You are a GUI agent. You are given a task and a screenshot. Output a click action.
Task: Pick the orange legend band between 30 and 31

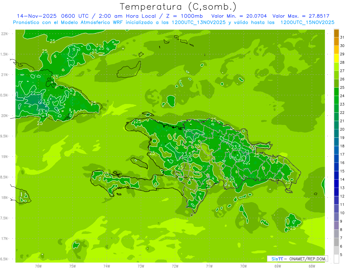[336, 41]
